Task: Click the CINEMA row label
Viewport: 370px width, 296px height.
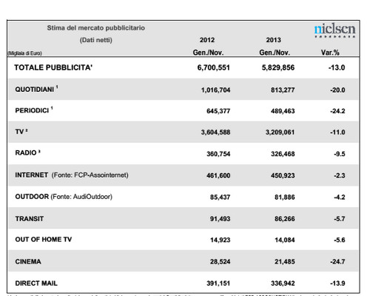Action: (28, 261)
